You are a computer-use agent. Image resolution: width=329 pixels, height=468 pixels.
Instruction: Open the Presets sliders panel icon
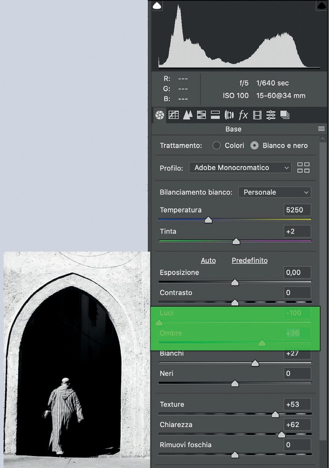pos(271,115)
